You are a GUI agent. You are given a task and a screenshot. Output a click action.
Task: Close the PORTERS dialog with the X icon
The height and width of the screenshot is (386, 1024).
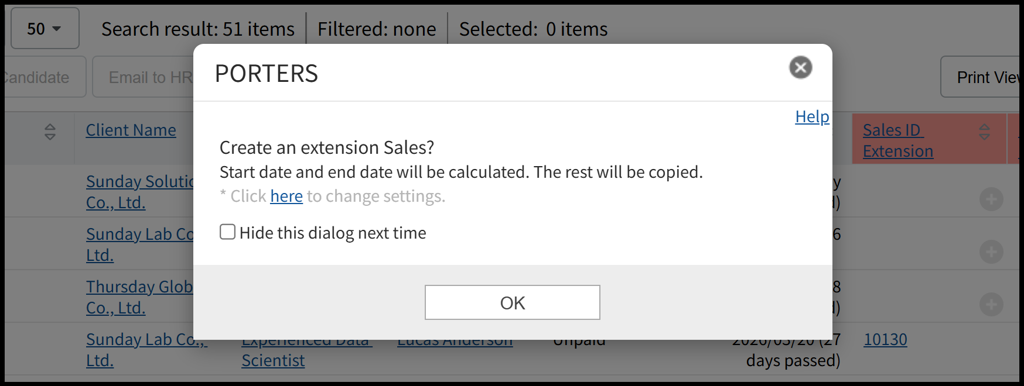click(x=800, y=67)
